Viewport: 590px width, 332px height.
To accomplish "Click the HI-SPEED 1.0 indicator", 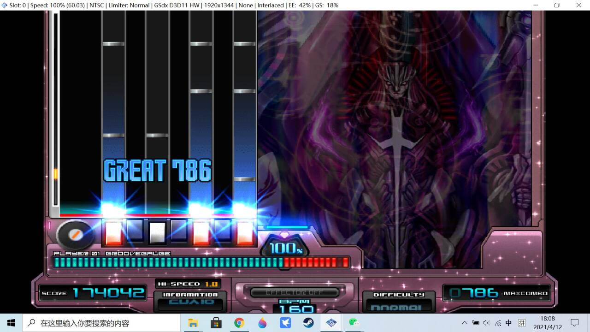I will (x=188, y=284).
